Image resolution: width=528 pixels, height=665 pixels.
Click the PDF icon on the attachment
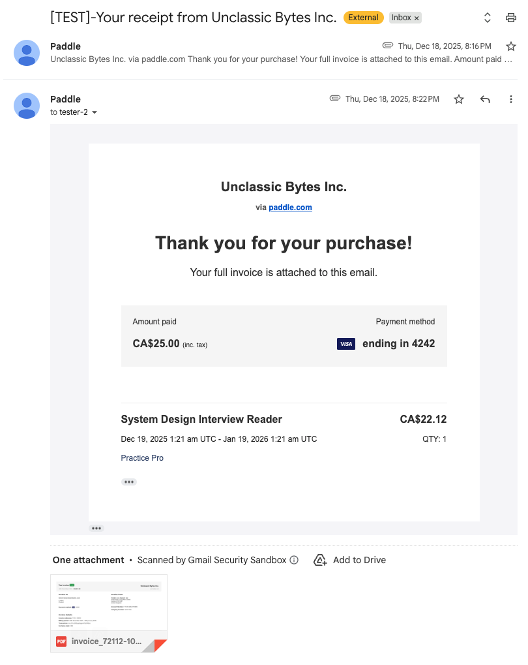61,642
